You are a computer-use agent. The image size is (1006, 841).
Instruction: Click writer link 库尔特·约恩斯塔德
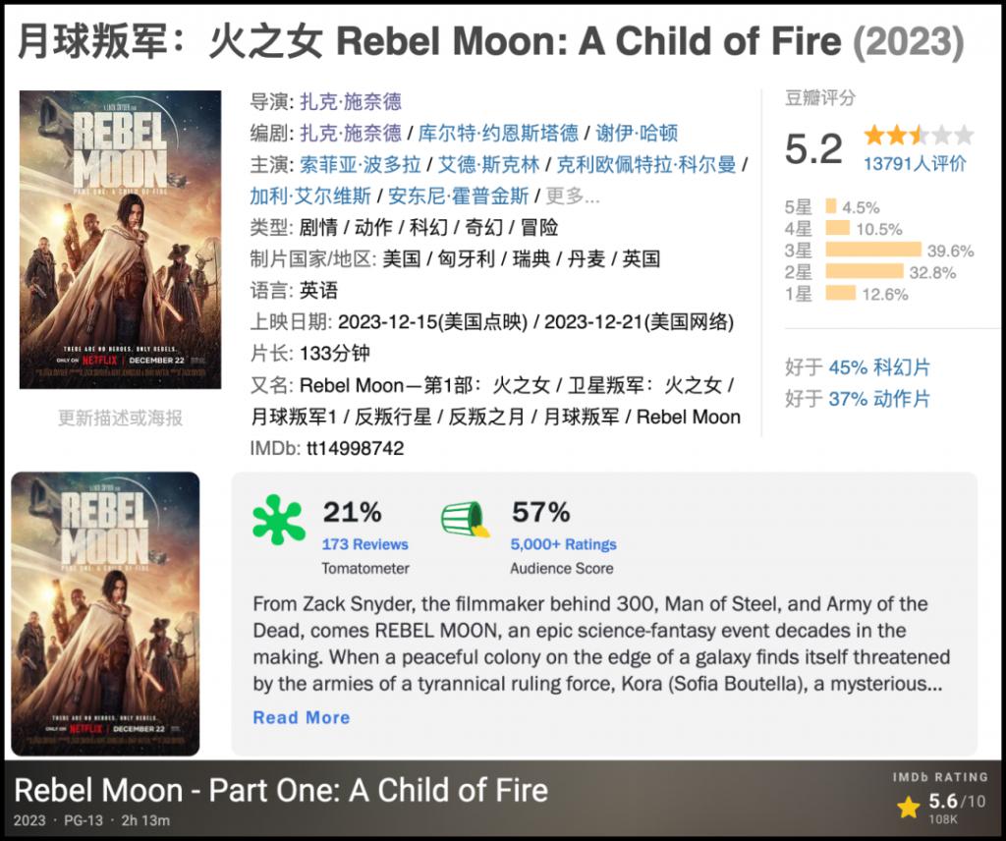coord(498,133)
